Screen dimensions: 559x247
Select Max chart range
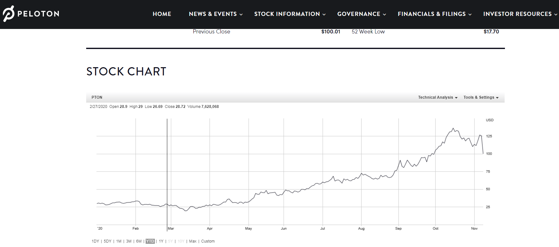click(193, 241)
